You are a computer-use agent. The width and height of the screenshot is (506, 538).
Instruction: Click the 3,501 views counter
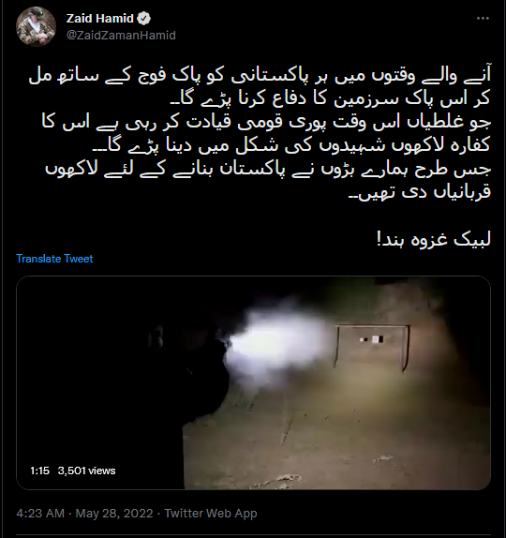click(86, 471)
